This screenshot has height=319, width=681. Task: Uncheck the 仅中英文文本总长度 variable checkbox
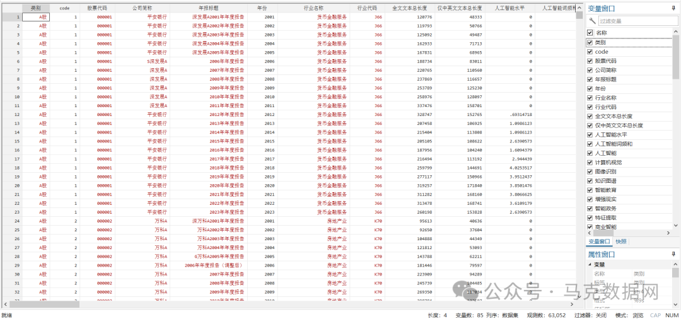pos(590,125)
